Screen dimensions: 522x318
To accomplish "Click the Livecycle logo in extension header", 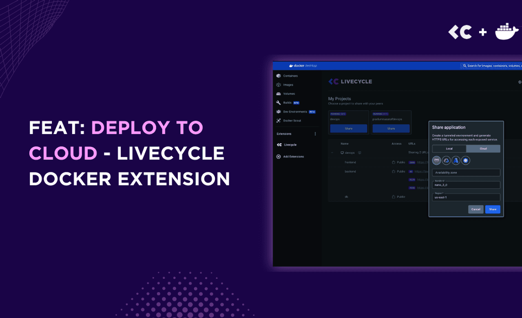I will pyautogui.click(x=350, y=82).
